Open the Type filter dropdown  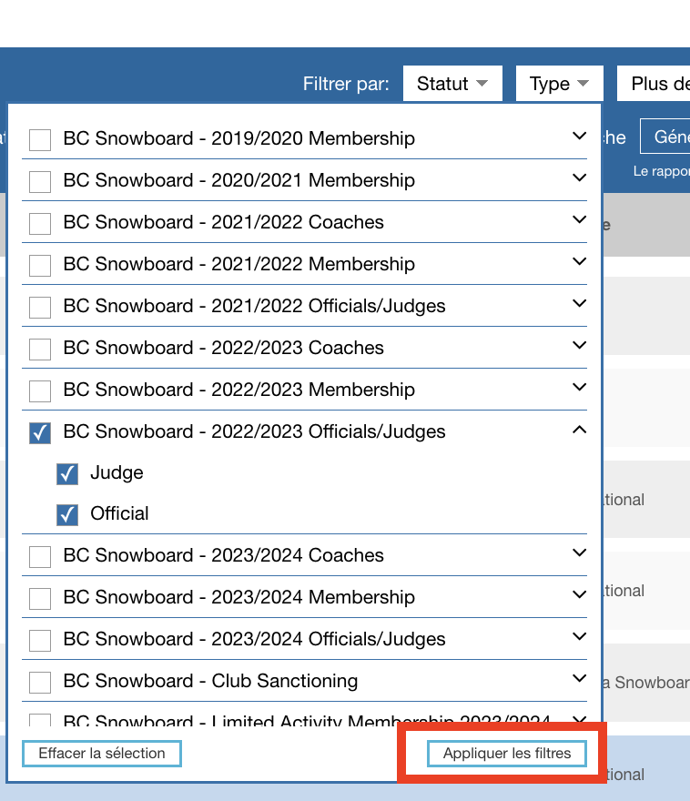559,83
